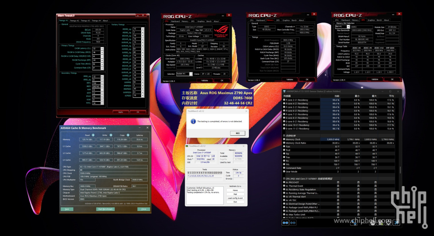Click Save button in AIDA64 benchmark window
This screenshot has height=236, width=434.
click(67, 209)
